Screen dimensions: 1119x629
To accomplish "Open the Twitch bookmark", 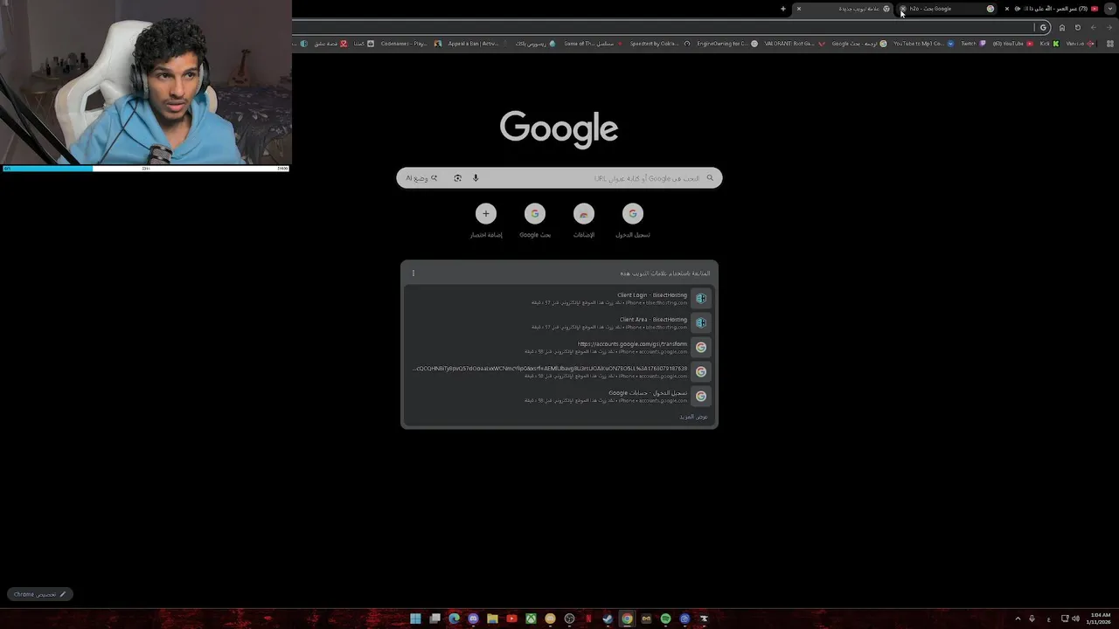I will click(973, 43).
